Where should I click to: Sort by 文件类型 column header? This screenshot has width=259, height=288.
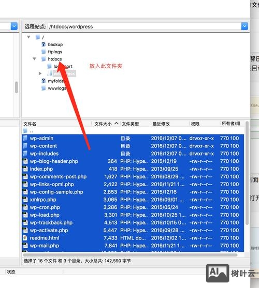pyautogui.click(x=130, y=124)
